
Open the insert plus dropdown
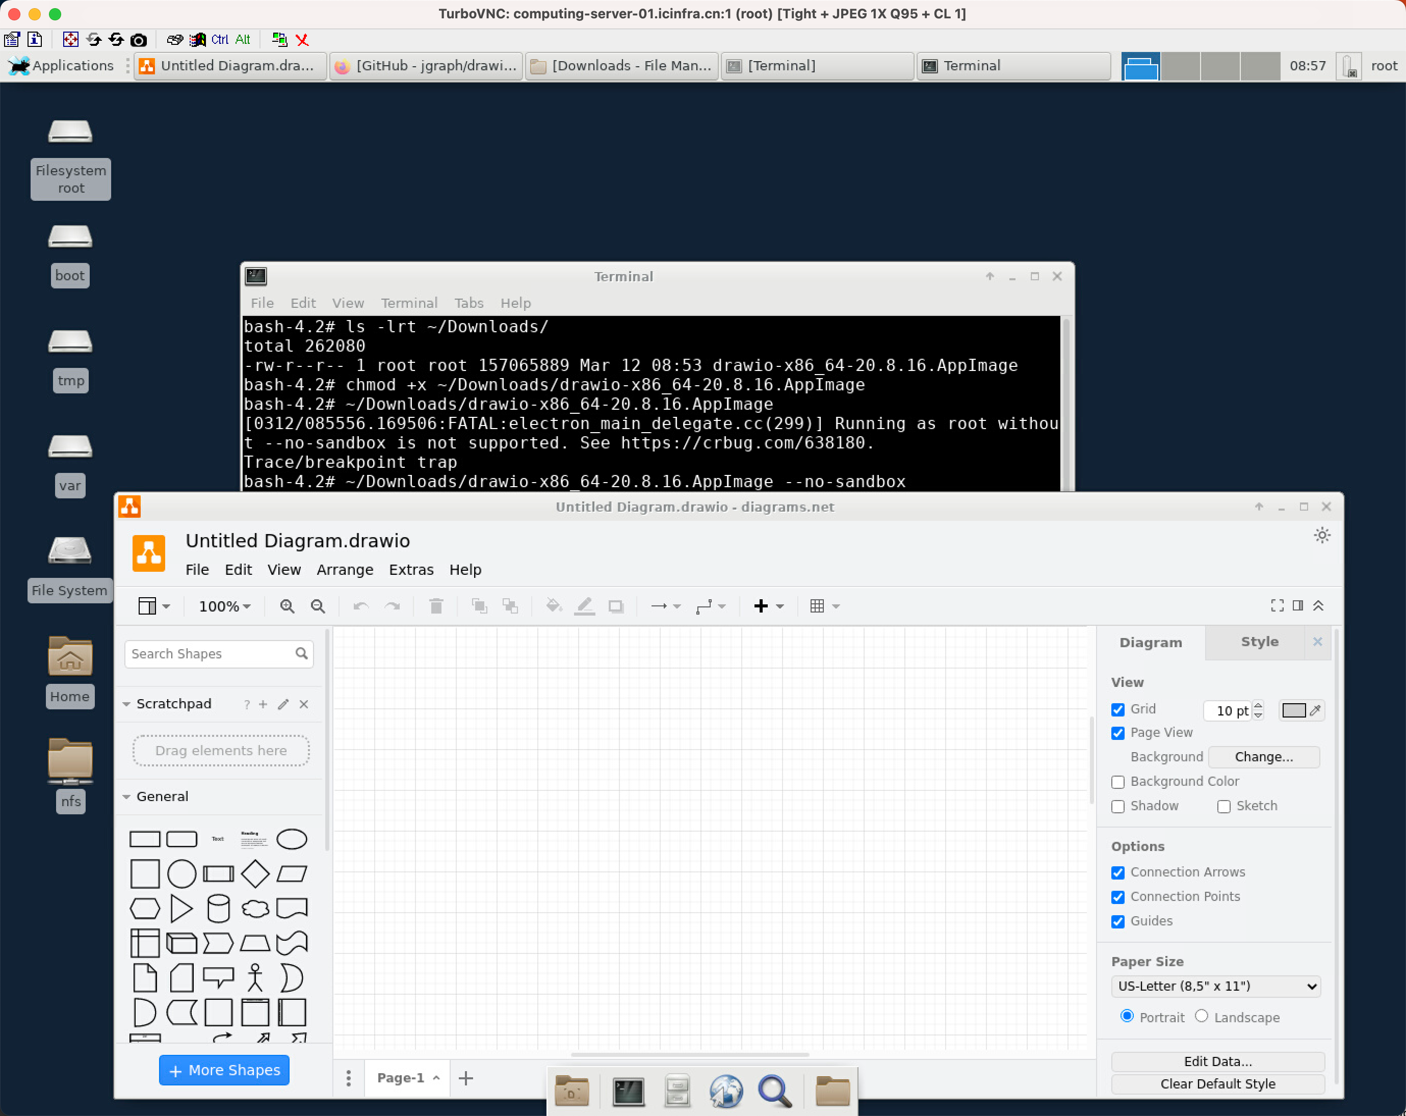769,606
